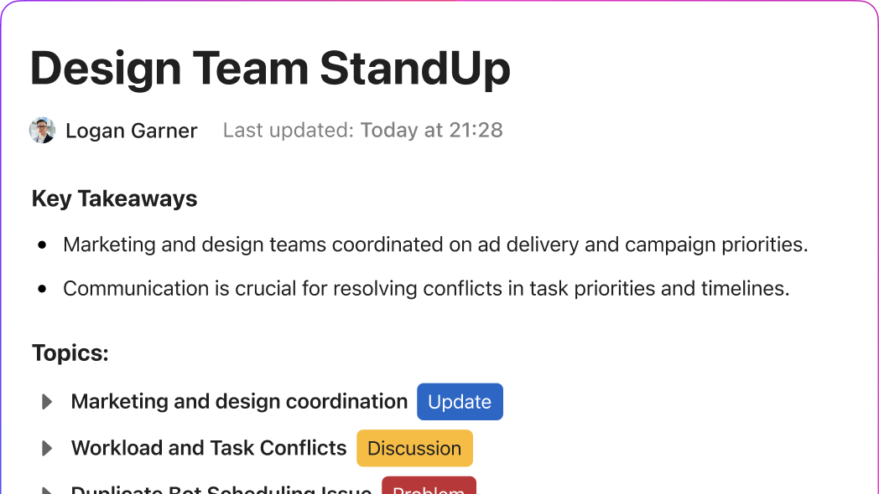This screenshot has height=494, width=879.
Task: Click the yellow Discussion tag
Action: pos(414,448)
